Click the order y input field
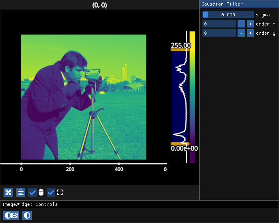 pyautogui.click(x=219, y=33)
